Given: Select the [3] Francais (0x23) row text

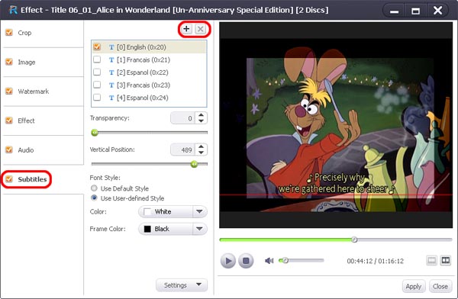Looking at the screenshot, I should tap(144, 85).
